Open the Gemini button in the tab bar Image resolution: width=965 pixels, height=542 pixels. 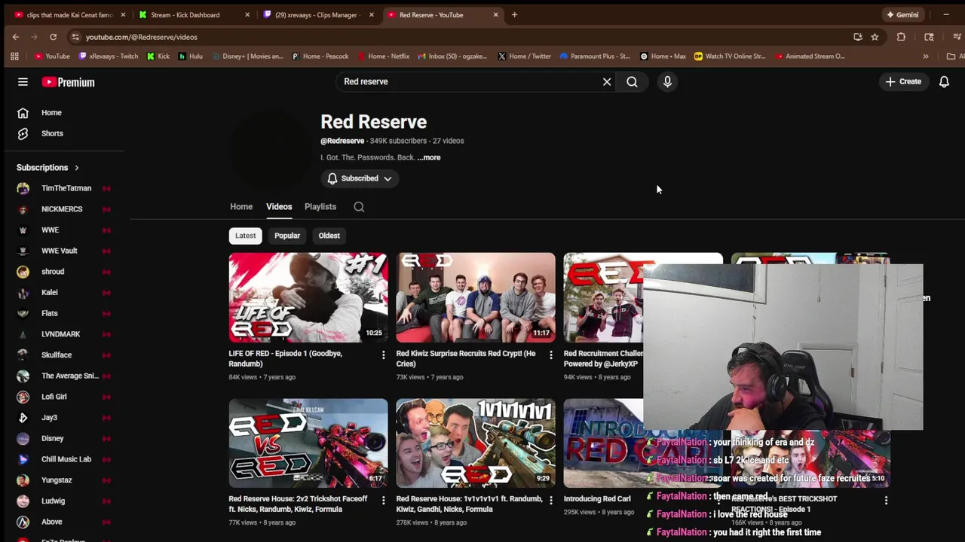902,15
